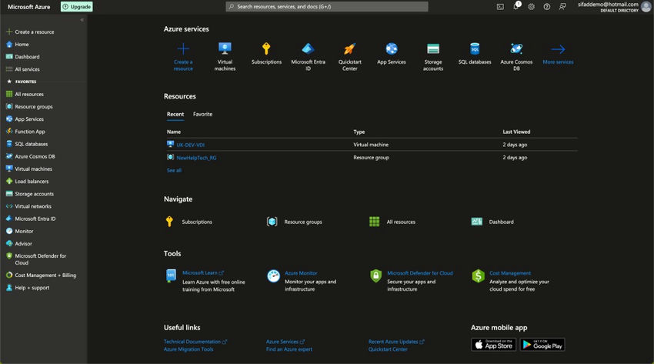Select Dashboard in the left sidebar

point(27,57)
